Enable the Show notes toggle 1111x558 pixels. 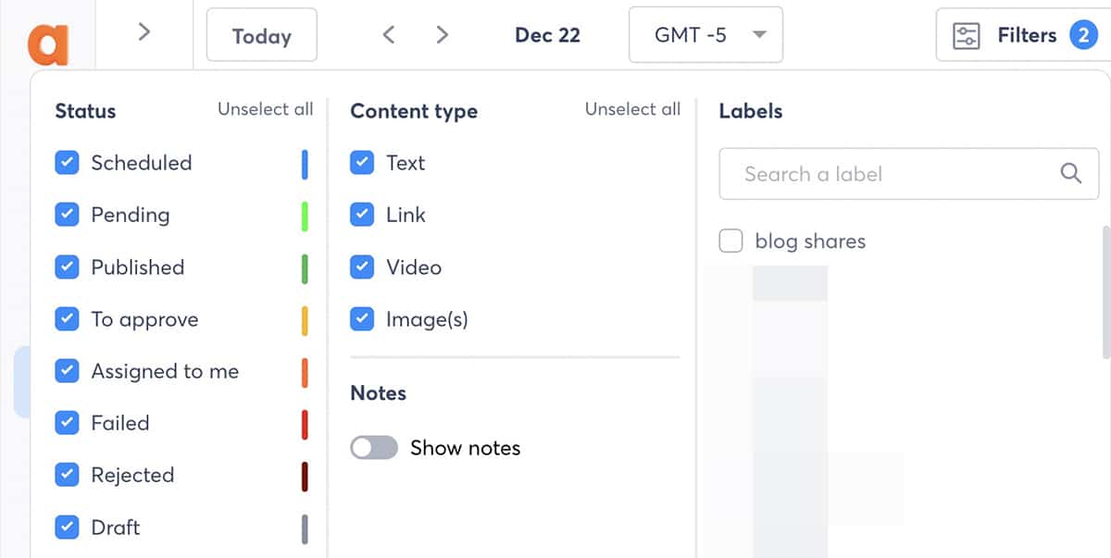(x=373, y=448)
